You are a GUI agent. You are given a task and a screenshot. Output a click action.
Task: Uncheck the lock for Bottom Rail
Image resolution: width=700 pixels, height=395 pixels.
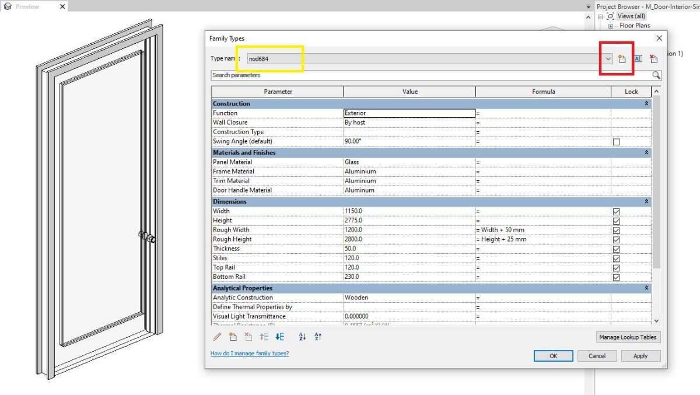(617, 277)
